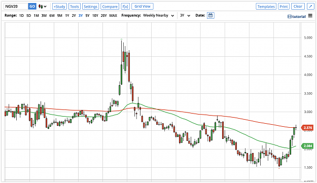The image size is (317, 183).
Task: Open the hamburger menu icon
Action: (x=310, y=16)
